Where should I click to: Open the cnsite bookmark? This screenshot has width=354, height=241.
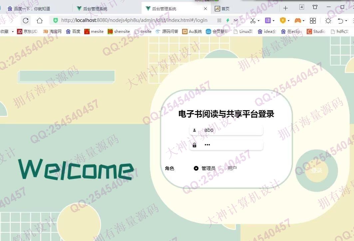(143, 32)
